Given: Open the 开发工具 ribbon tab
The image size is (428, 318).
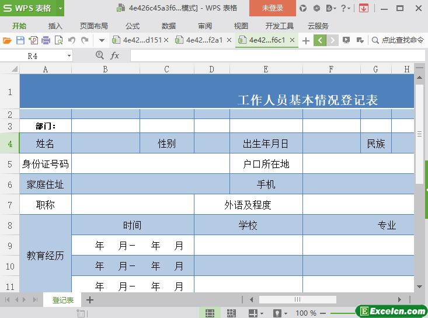Looking at the screenshot, I should click(280, 26).
